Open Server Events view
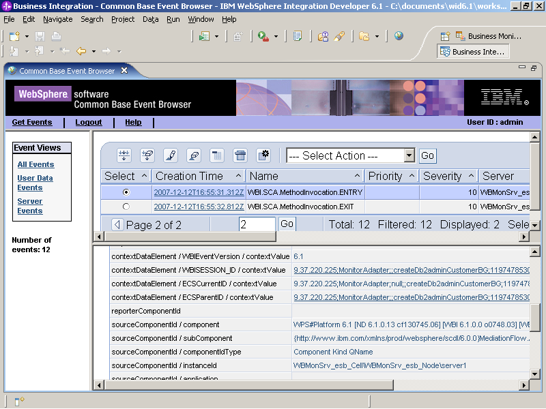Viewport: 546px width, 409px height. point(30,206)
